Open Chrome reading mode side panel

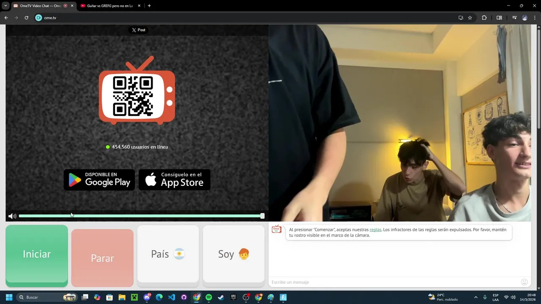(x=499, y=18)
